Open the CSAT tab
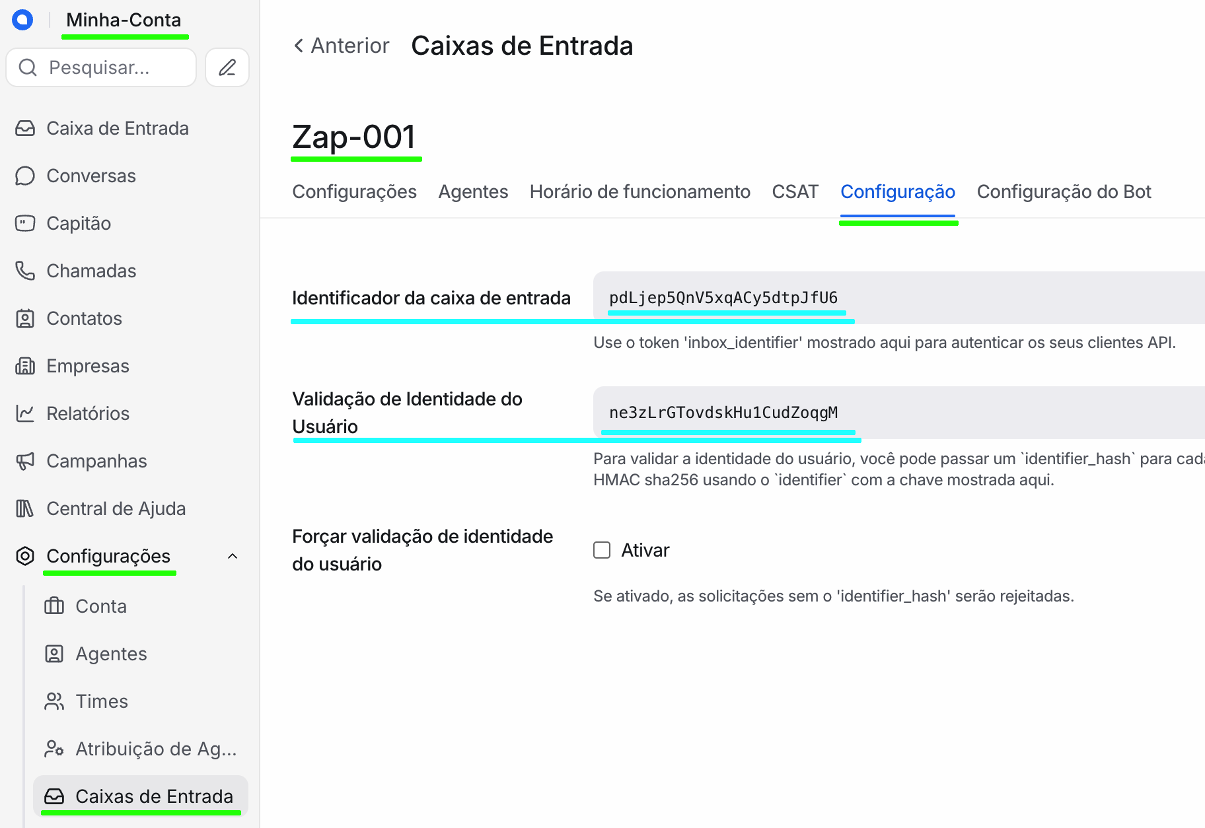Image resolution: width=1205 pixels, height=828 pixels. point(795,191)
